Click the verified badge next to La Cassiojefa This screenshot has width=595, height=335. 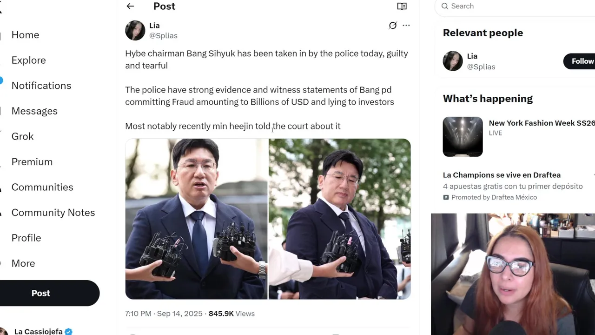click(x=68, y=331)
